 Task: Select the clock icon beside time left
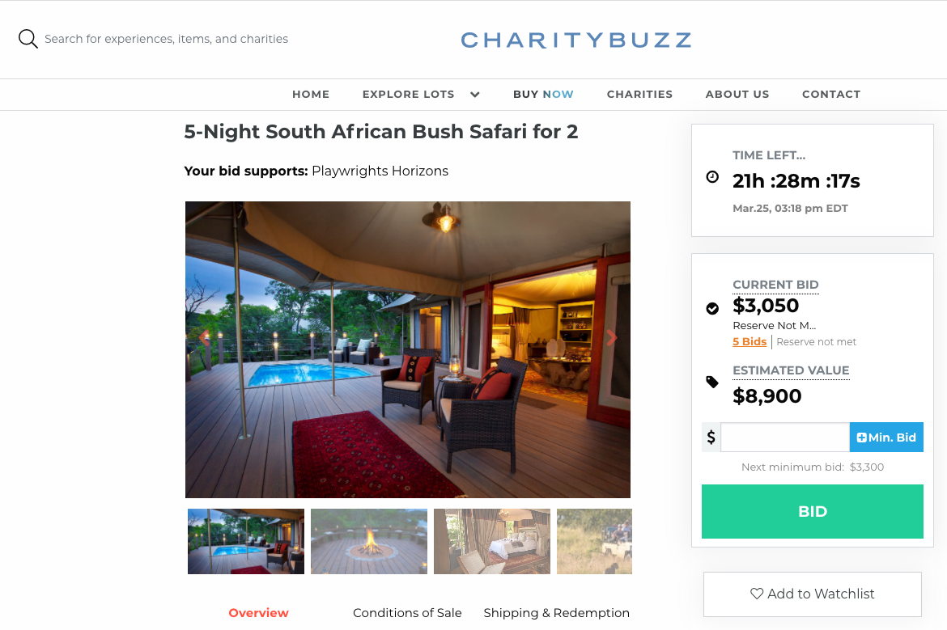pyautogui.click(x=712, y=177)
